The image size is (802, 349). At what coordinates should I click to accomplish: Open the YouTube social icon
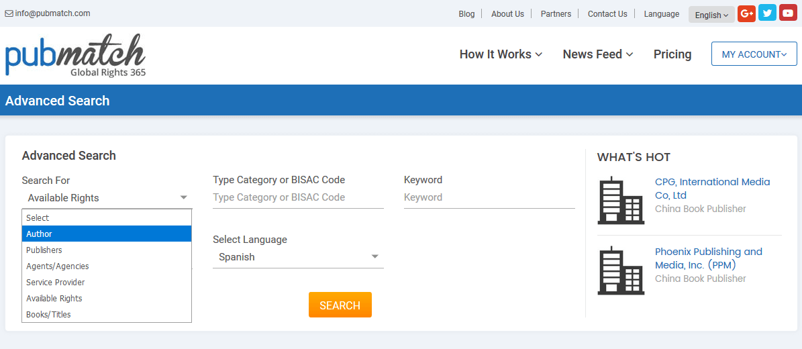click(788, 13)
